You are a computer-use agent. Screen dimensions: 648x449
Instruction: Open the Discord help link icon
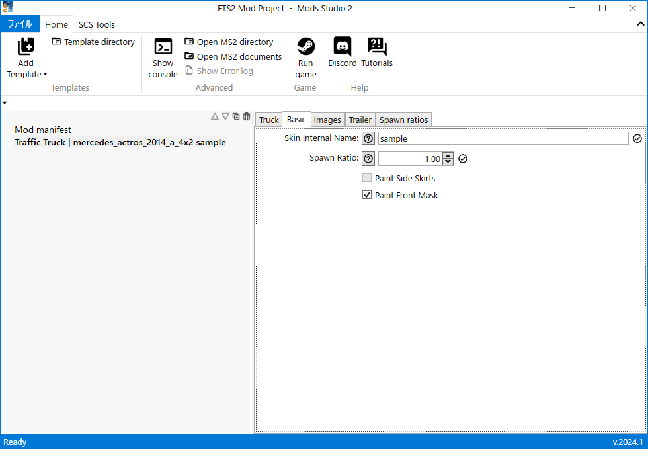coord(343,47)
